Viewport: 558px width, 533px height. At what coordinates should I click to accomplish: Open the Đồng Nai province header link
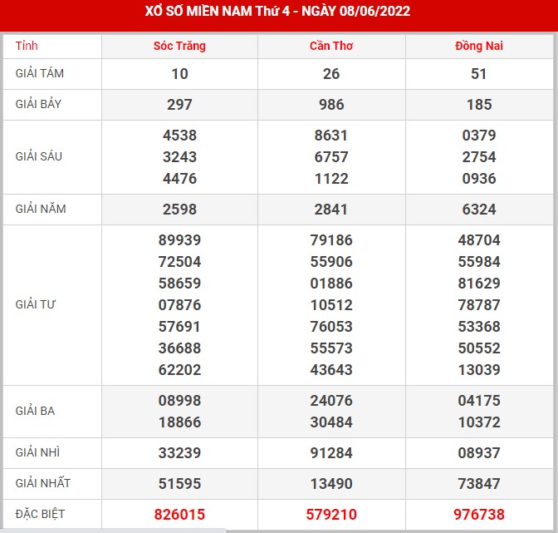pyautogui.click(x=479, y=46)
